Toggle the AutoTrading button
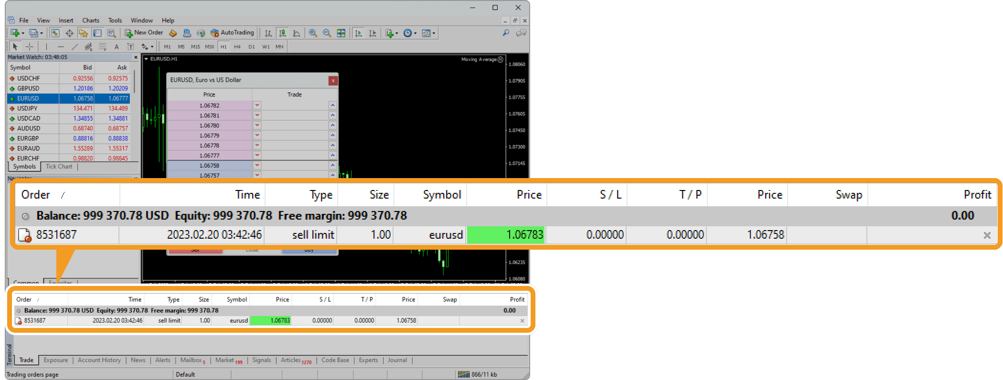Image resolution: width=1003 pixels, height=380 pixels. click(233, 33)
